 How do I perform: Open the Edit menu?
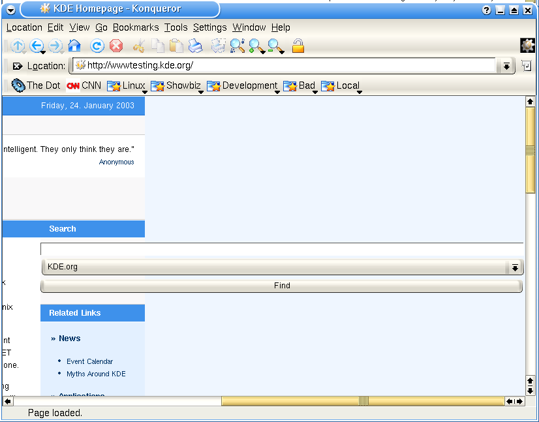tap(55, 27)
